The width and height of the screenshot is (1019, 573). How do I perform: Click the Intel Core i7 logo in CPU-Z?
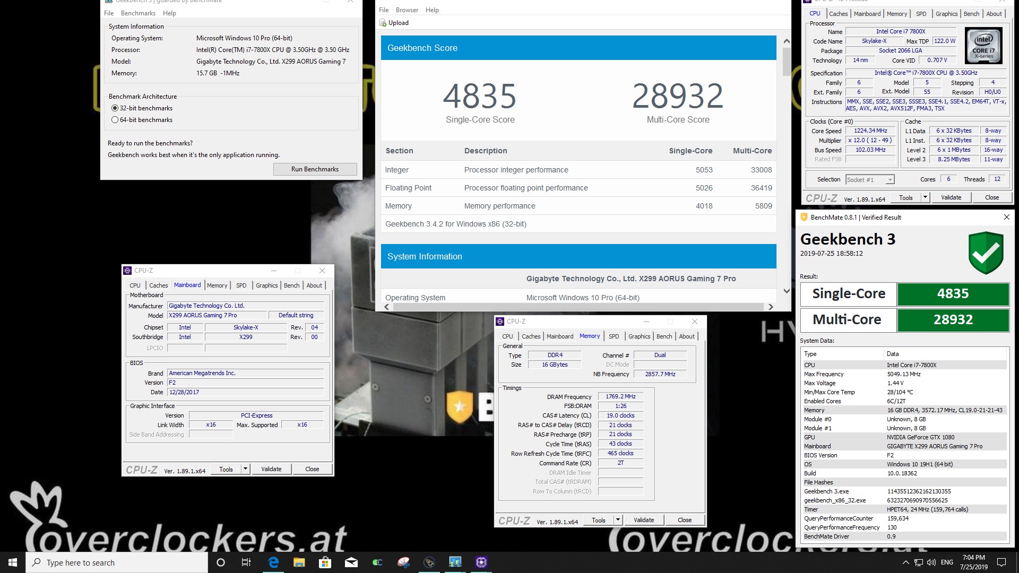click(x=983, y=46)
